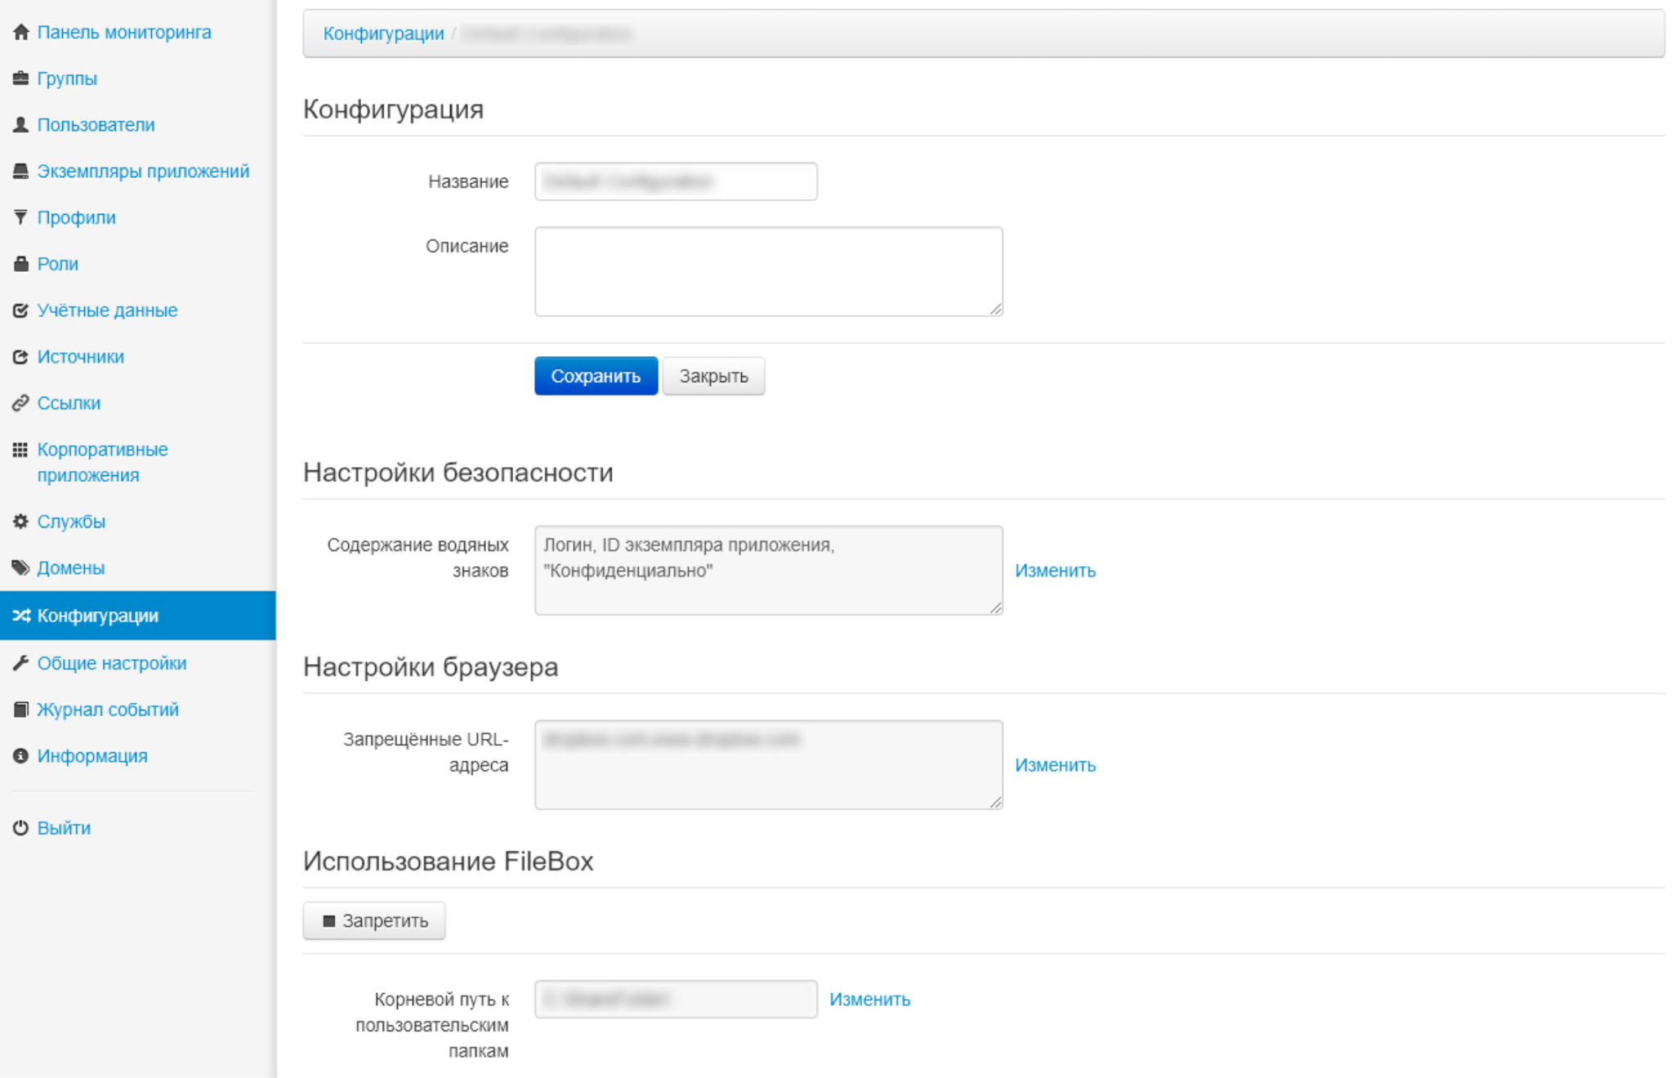Toggle FileBox usage with Запретить button
Viewport: 1673px width, 1078px height.
pyautogui.click(x=374, y=921)
